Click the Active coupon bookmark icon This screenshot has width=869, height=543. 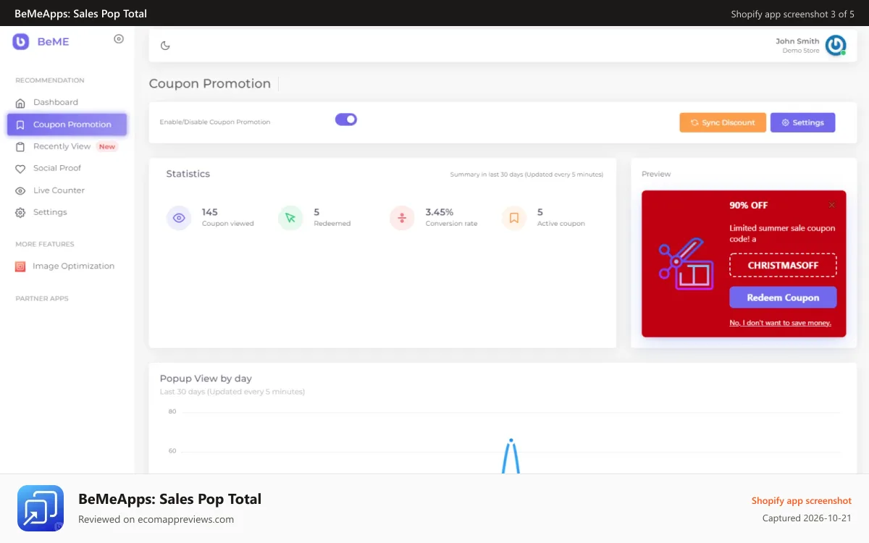[514, 218]
